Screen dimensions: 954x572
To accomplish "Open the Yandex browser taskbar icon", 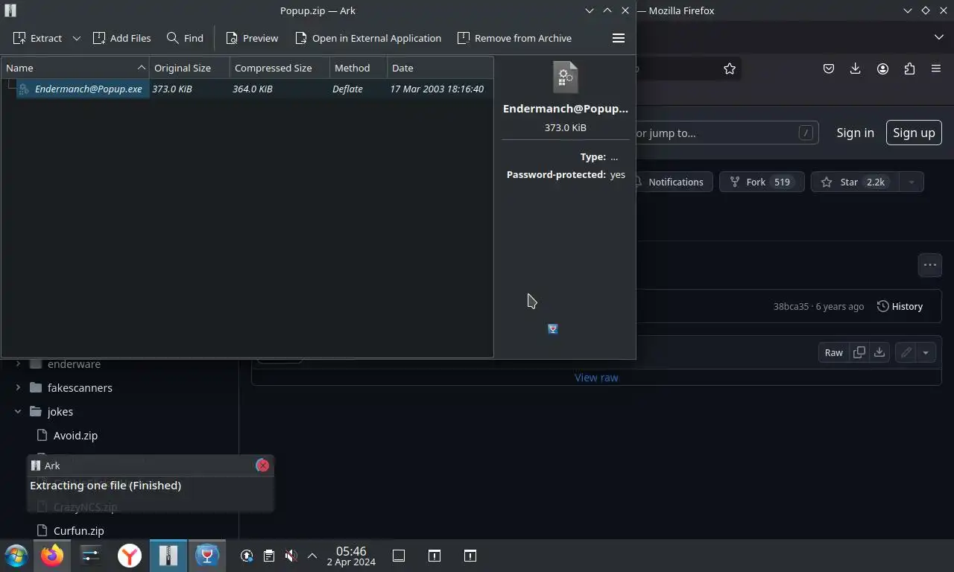I will pos(130,556).
